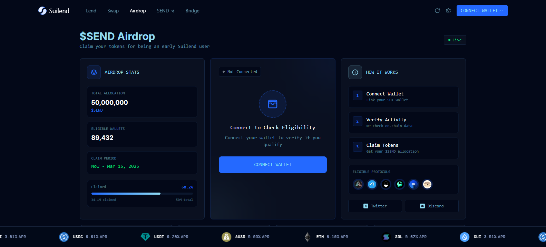Click the 68.2% claimed percentage

click(187, 187)
